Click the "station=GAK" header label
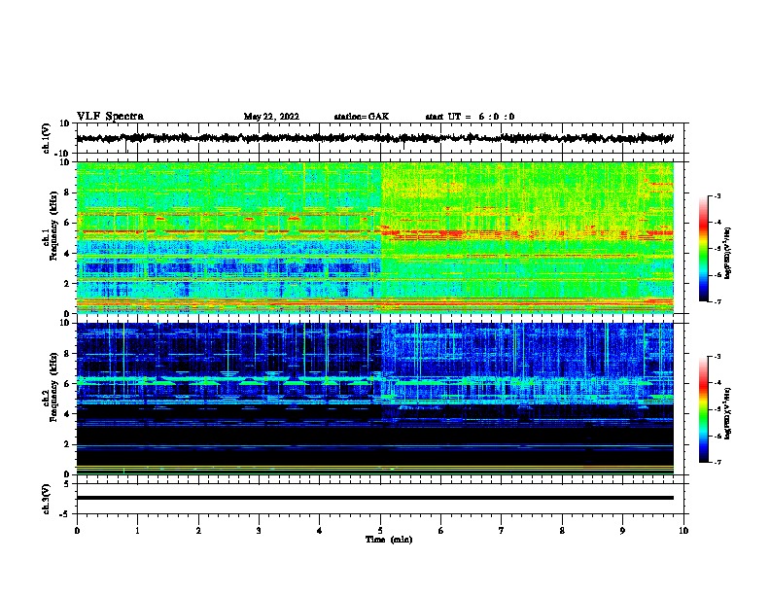Viewport: 770px width, 595px height. pyautogui.click(x=362, y=117)
